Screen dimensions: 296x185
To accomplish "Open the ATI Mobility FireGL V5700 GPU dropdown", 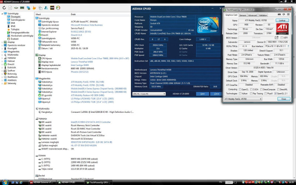I will tap(243, 99).
